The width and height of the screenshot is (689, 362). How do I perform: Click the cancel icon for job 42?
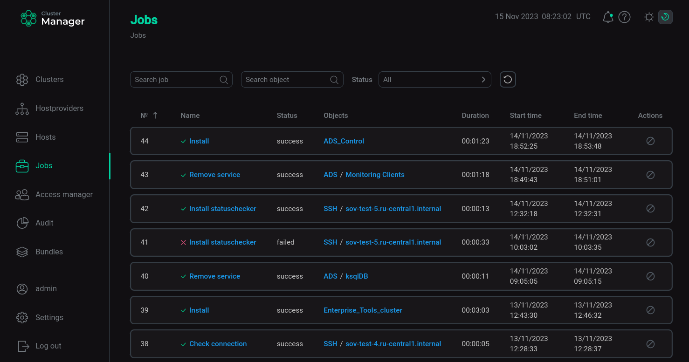[650, 209]
